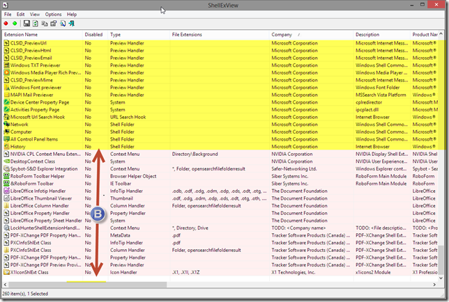This screenshot has height=302, width=449.
Task: Click the ShellExView title bar app icon
Action: [x=5, y=5]
